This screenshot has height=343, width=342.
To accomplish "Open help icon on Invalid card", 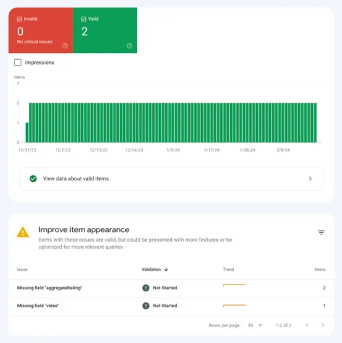I will pos(65,45).
